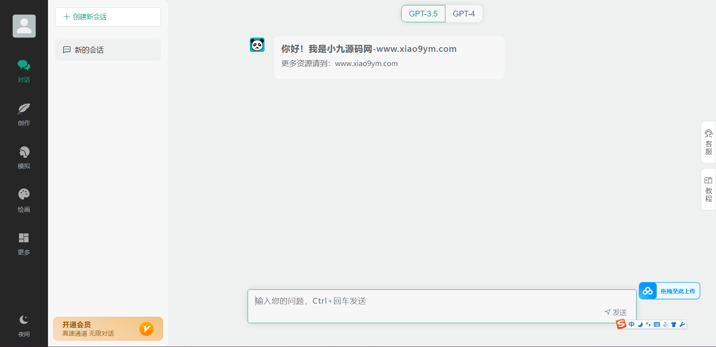Click 创建新会话 to start new chat
Viewport: 716px width, 347px height.
[x=108, y=17]
